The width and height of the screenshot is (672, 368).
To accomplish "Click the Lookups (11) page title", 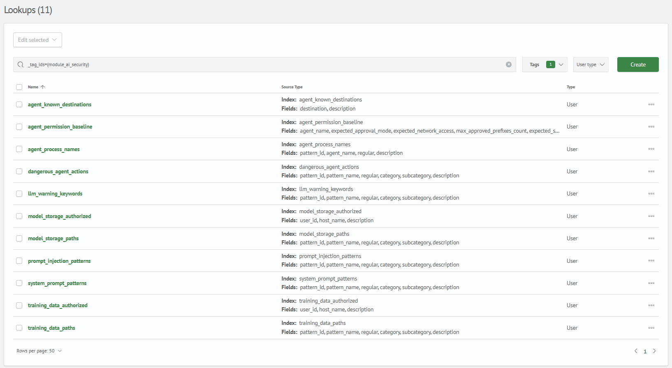I will click(28, 10).
